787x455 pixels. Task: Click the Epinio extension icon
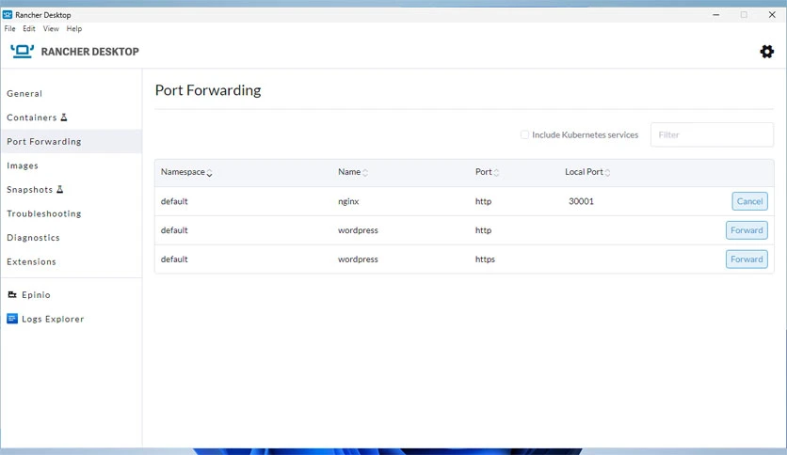pyautogui.click(x=12, y=294)
